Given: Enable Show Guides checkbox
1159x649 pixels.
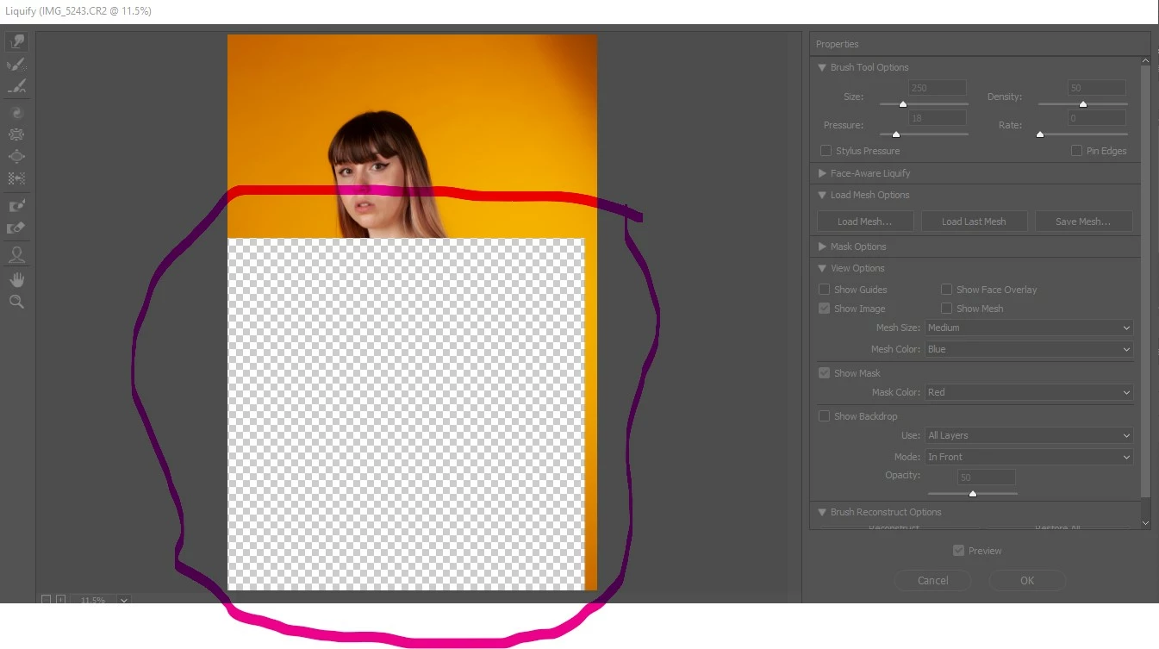Looking at the screenshot, I should [825, 290].
